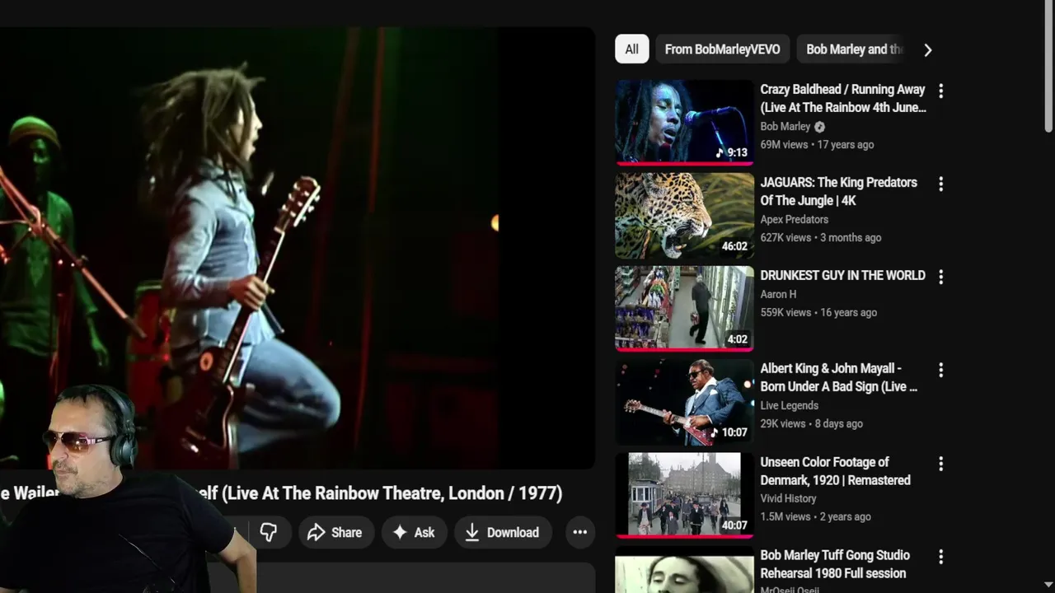Open JAGUARS: The King Predators title link
The width and height of the screenshot is (1055, 593).
[x=838, y=191]
